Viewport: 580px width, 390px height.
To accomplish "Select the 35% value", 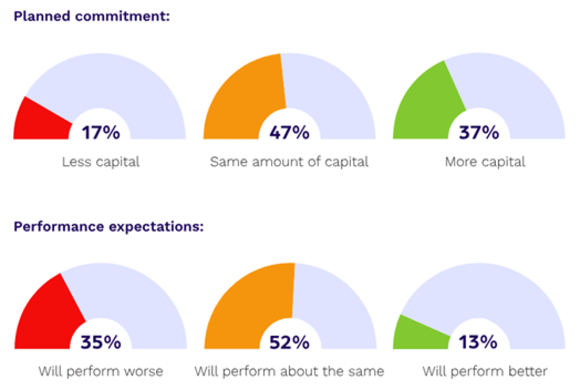I will 101,343.
